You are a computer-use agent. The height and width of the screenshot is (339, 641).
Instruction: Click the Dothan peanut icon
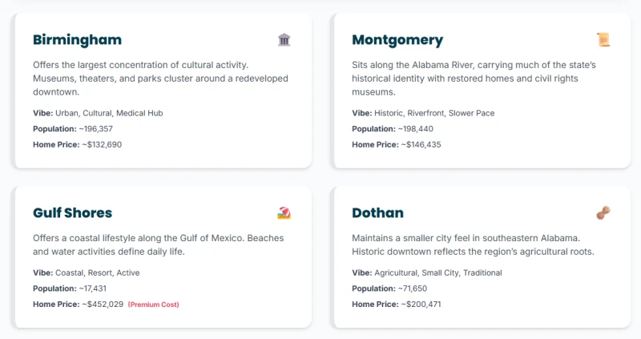(x=603, y=212)
